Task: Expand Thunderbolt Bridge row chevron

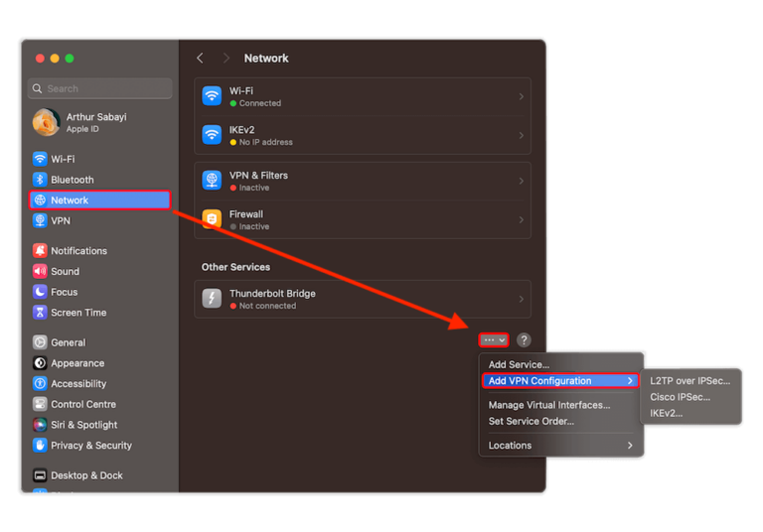Action: (522, 299)
